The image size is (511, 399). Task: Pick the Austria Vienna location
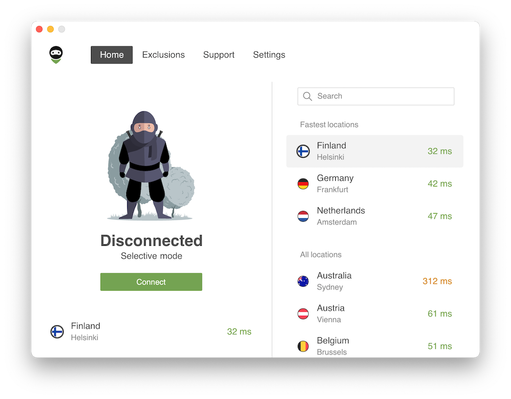click(375, 314)
